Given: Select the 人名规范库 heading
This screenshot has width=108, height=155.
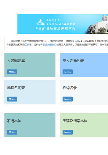Looking at the screenshot, I should tap(16, 61).
